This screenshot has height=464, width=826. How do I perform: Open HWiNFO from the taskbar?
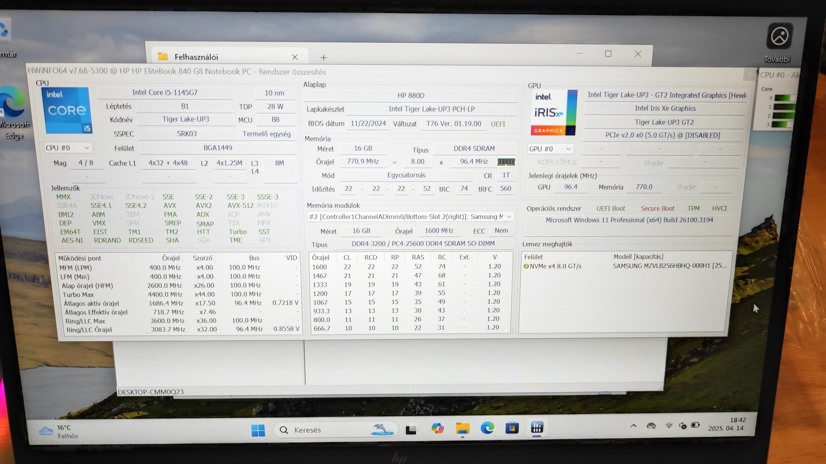coord(536,428)
